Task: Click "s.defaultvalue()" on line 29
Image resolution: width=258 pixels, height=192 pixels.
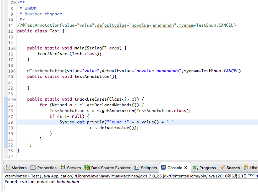Action: [x=115, y=128]
